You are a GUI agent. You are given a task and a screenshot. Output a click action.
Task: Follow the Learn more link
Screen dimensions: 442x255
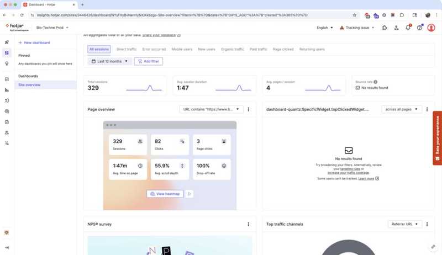point(366,178)
